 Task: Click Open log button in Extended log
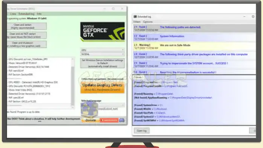(142, 131)
